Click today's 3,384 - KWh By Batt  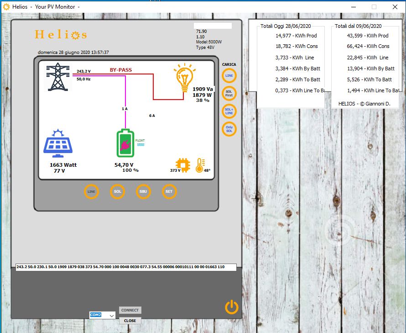click(x=298, y=69)
